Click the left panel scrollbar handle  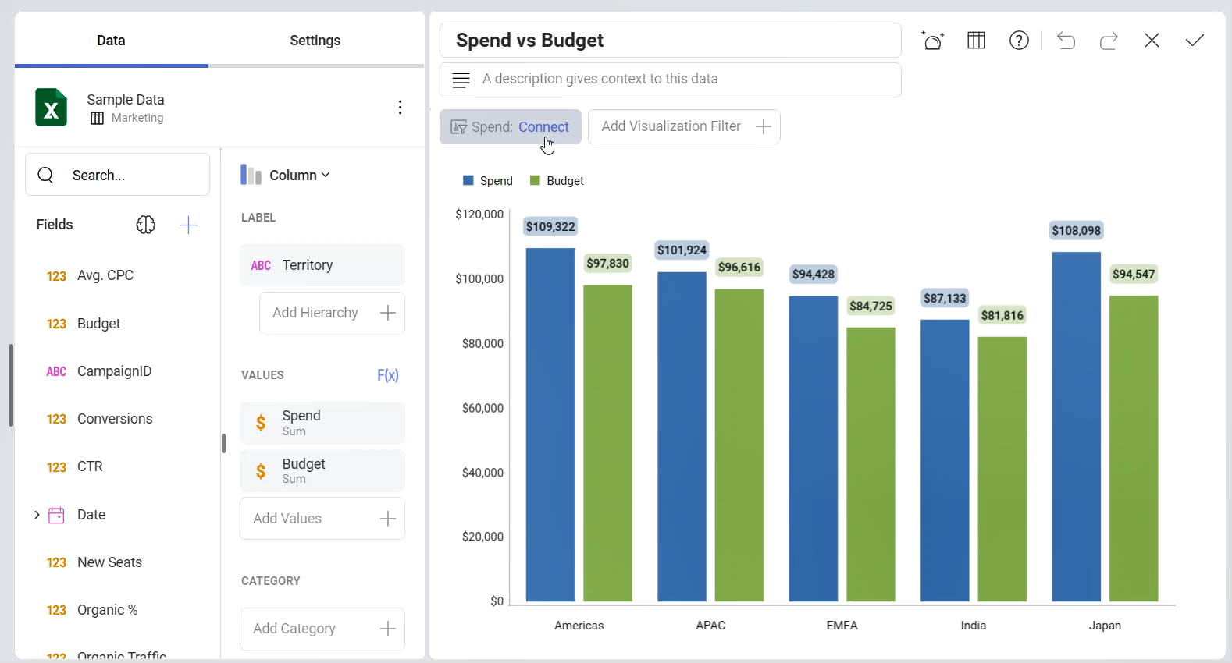[x=11, y=385]
